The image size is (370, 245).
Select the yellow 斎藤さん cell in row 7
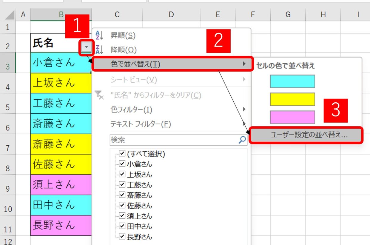pyautogui.click(x=61, y=144)
